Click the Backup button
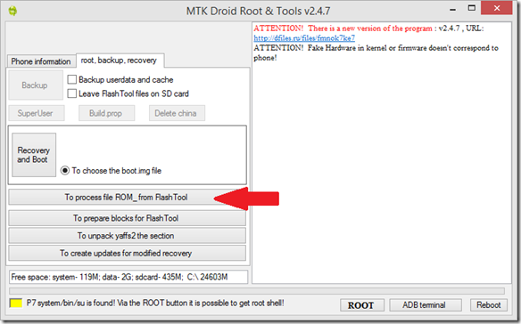521x324 pixels. tap(35, 85)
